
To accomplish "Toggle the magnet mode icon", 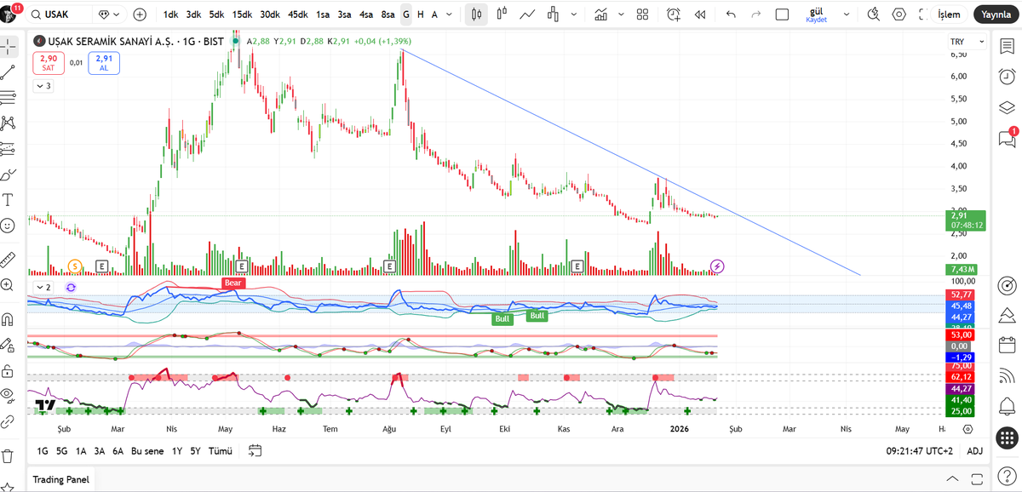I will click(9, 319).
